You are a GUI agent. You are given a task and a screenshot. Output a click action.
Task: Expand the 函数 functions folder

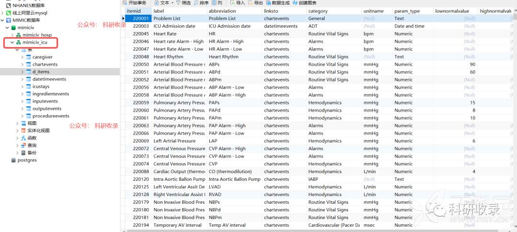click(17, 138)
